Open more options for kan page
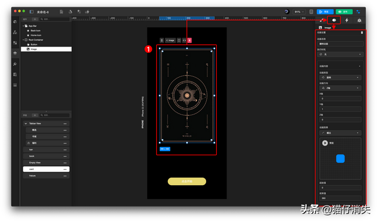The width and height of the screenshot is (377, 221). (65, 150)
